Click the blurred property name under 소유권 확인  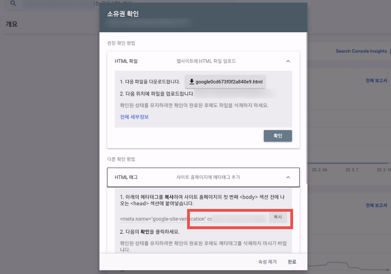(148, 23)
